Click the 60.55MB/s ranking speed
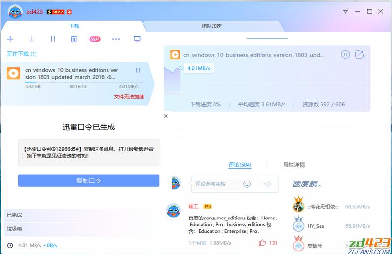Screen dimensions: 392x254 [x=357, y=207]
